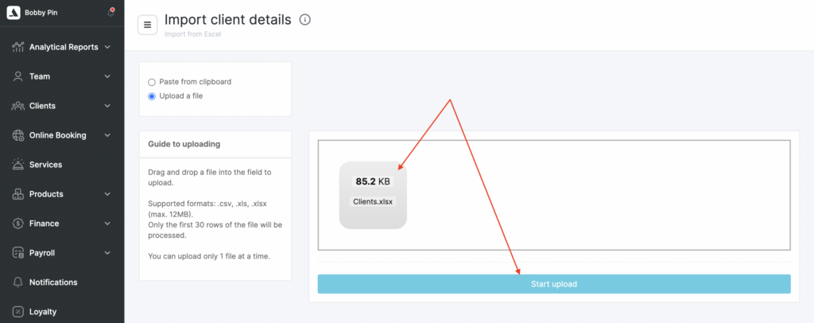Expand the Team submenu chevron
The width and height of the screenshot is (814, 323).
point(107,76)
